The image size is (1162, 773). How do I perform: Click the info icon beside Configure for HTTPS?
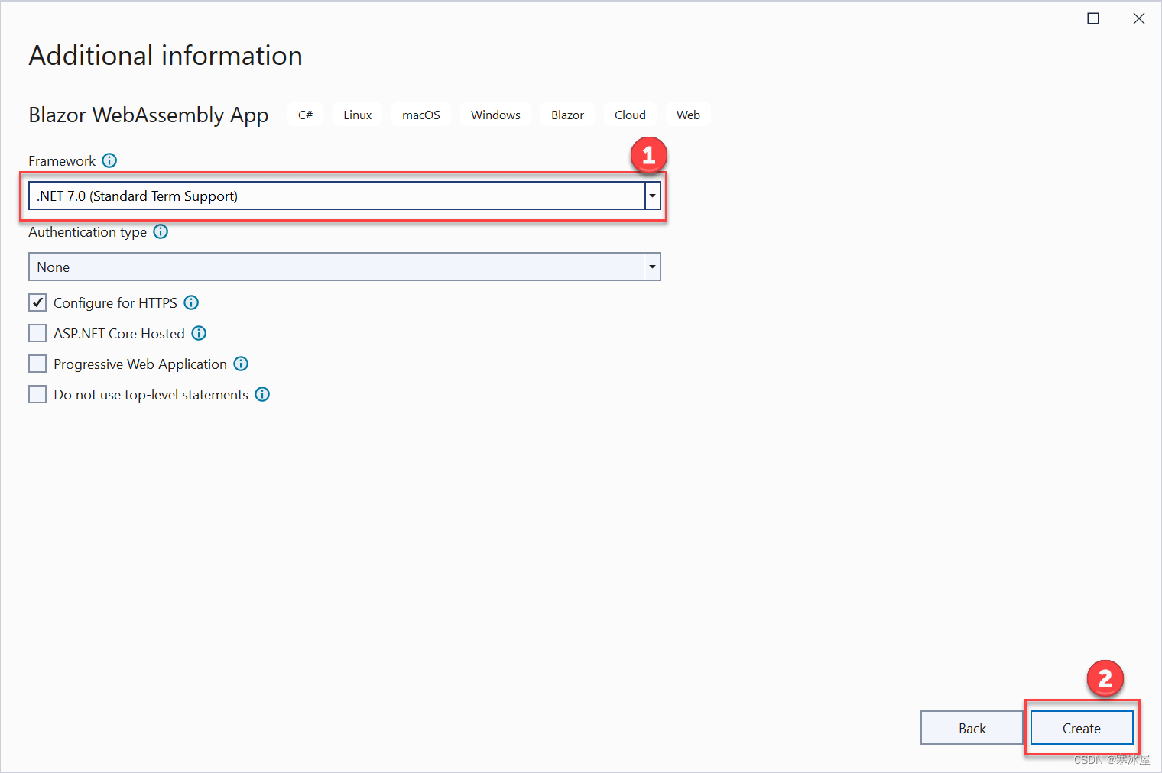pos(191,302)
